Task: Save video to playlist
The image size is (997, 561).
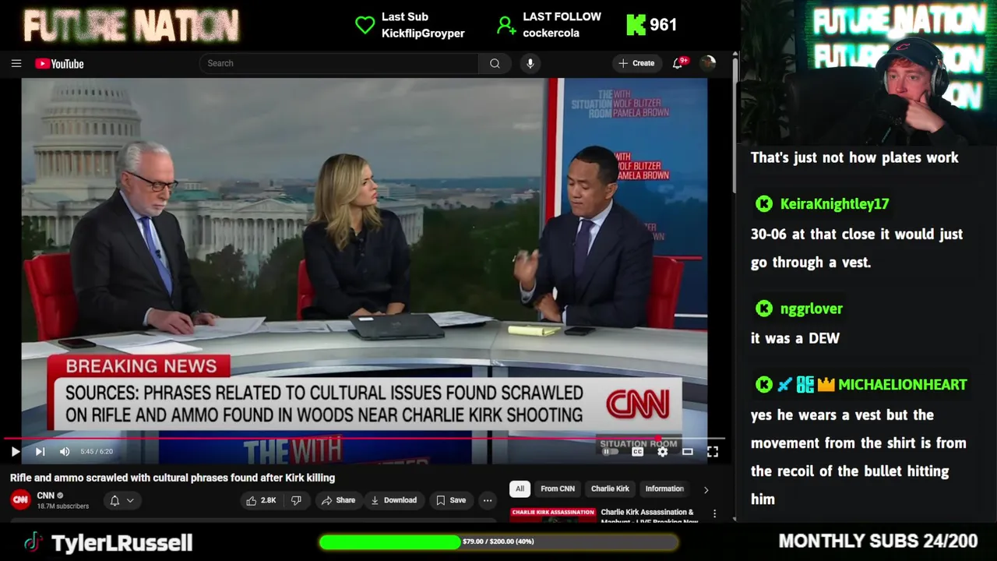Action: pos(451,500)
